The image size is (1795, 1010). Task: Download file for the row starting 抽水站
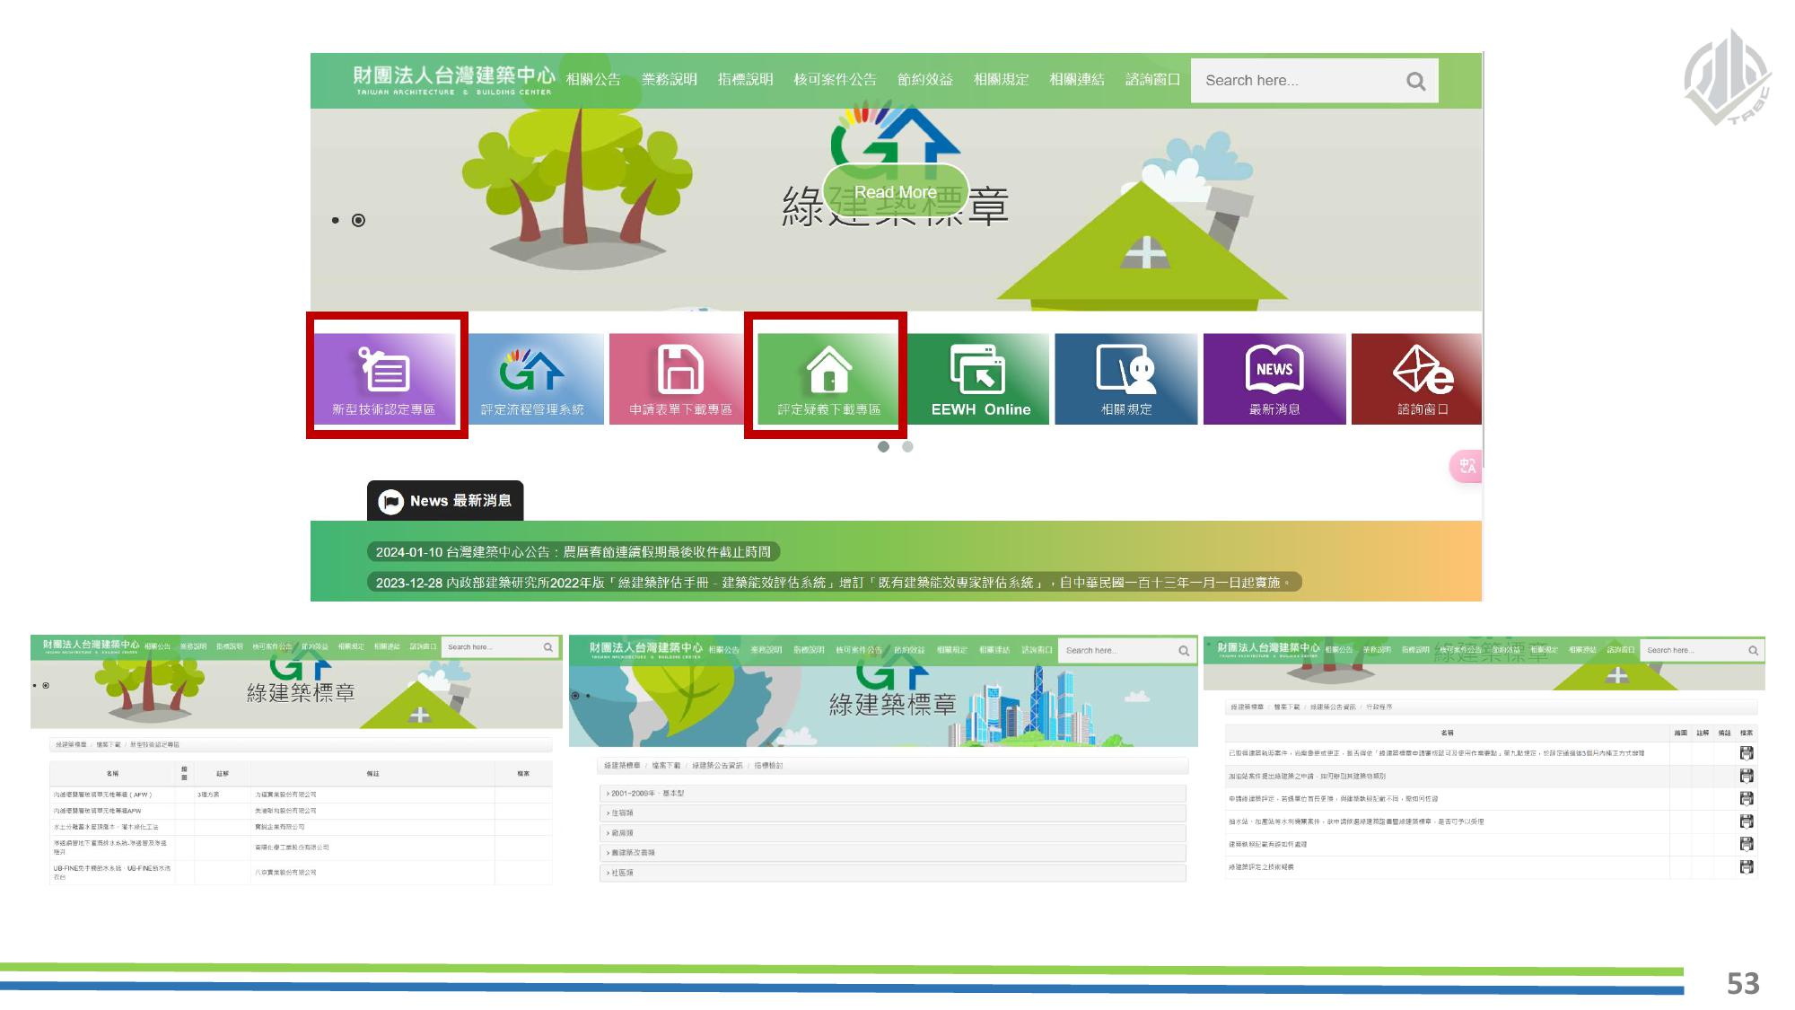(x=1747, y=821)
